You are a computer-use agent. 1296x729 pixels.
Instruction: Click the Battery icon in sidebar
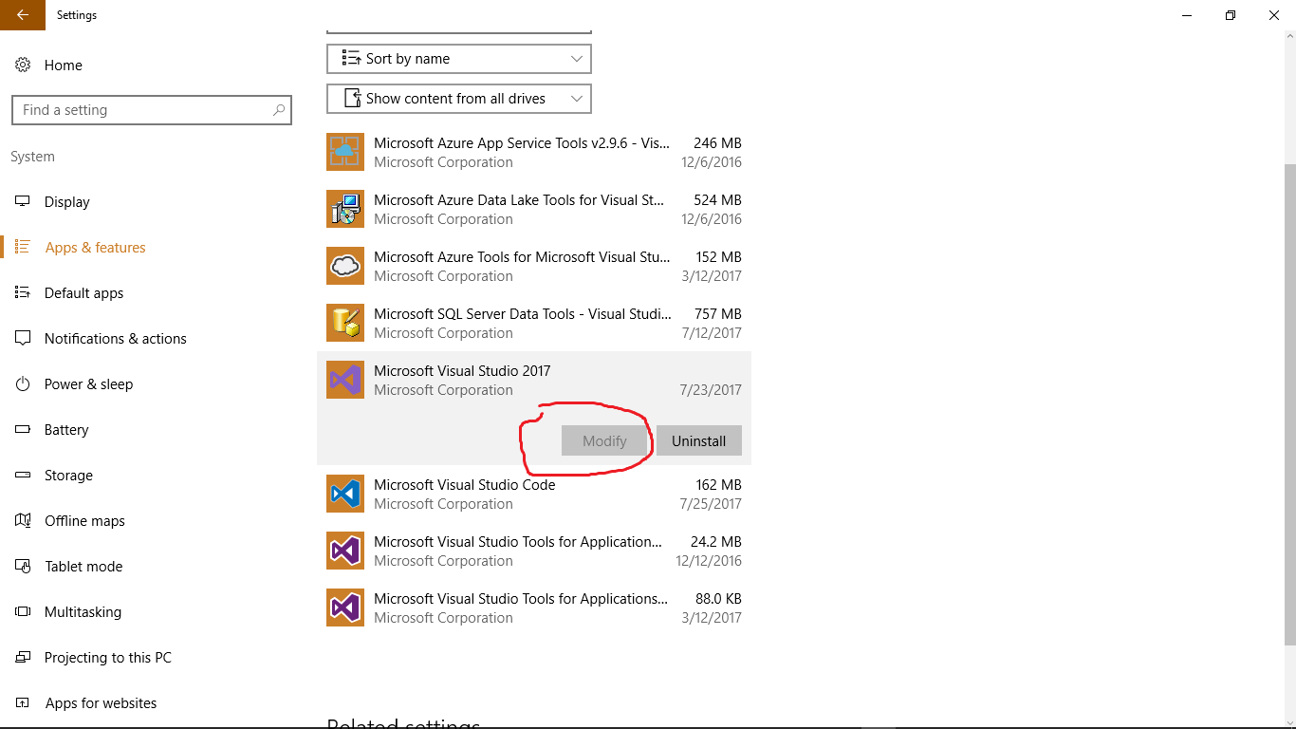tap(23, 429)
